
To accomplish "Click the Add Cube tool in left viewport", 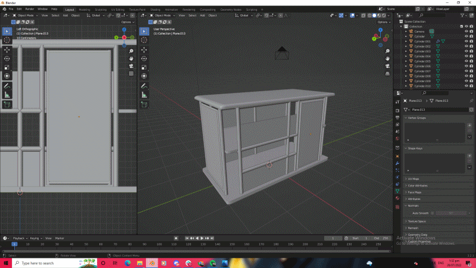I will (7, 105).
